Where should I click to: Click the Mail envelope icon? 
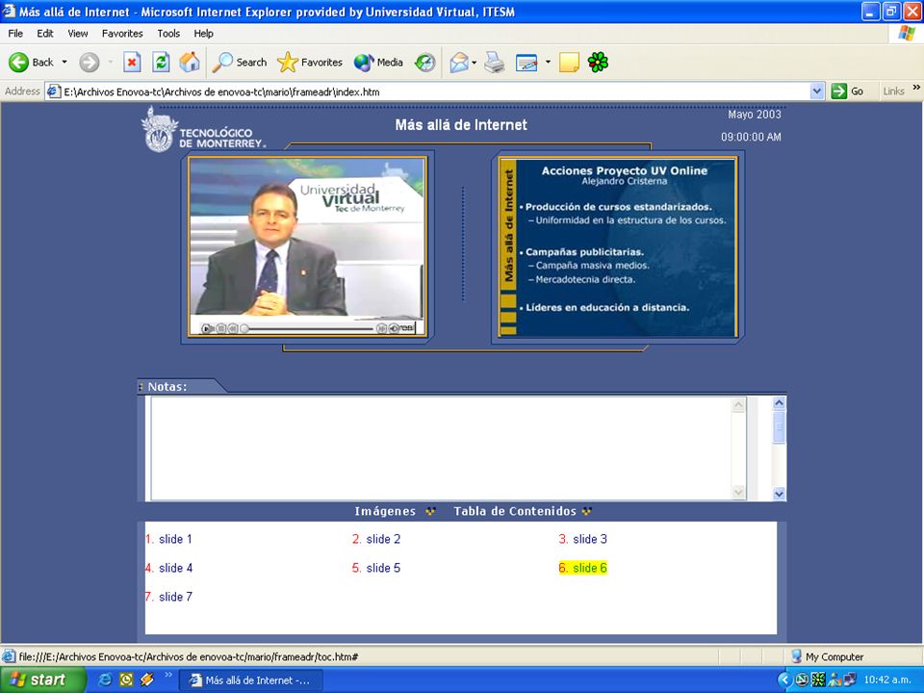click(x=459, y=62)
